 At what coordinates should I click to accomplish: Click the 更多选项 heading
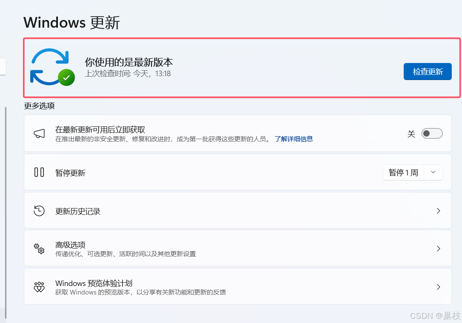point(39,106)
